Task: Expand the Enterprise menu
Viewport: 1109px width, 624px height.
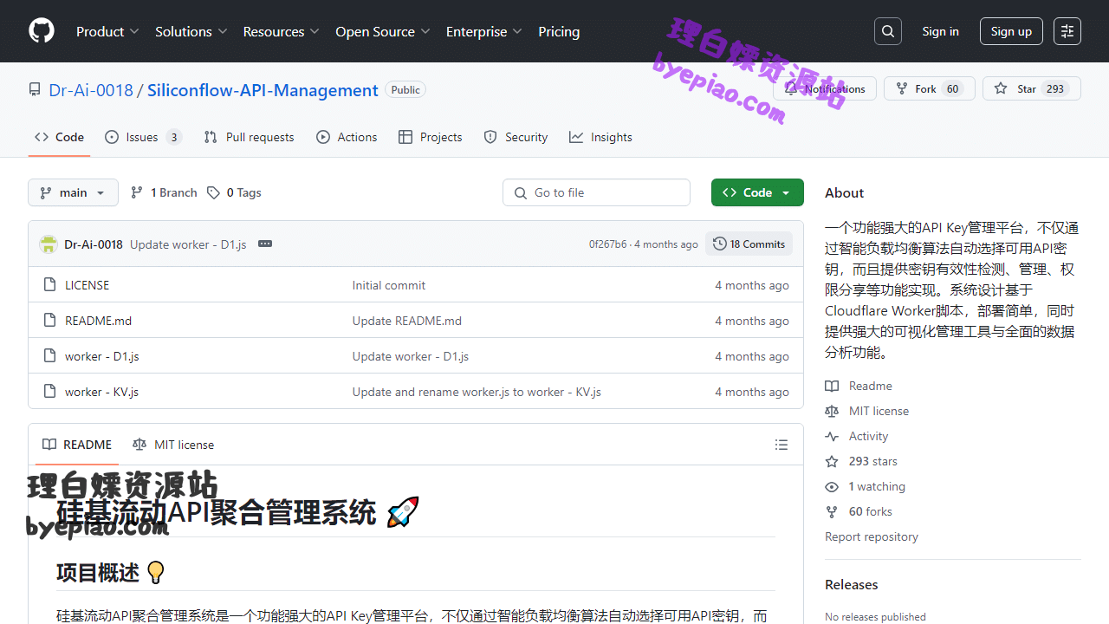Action: [x=483, y=31]
